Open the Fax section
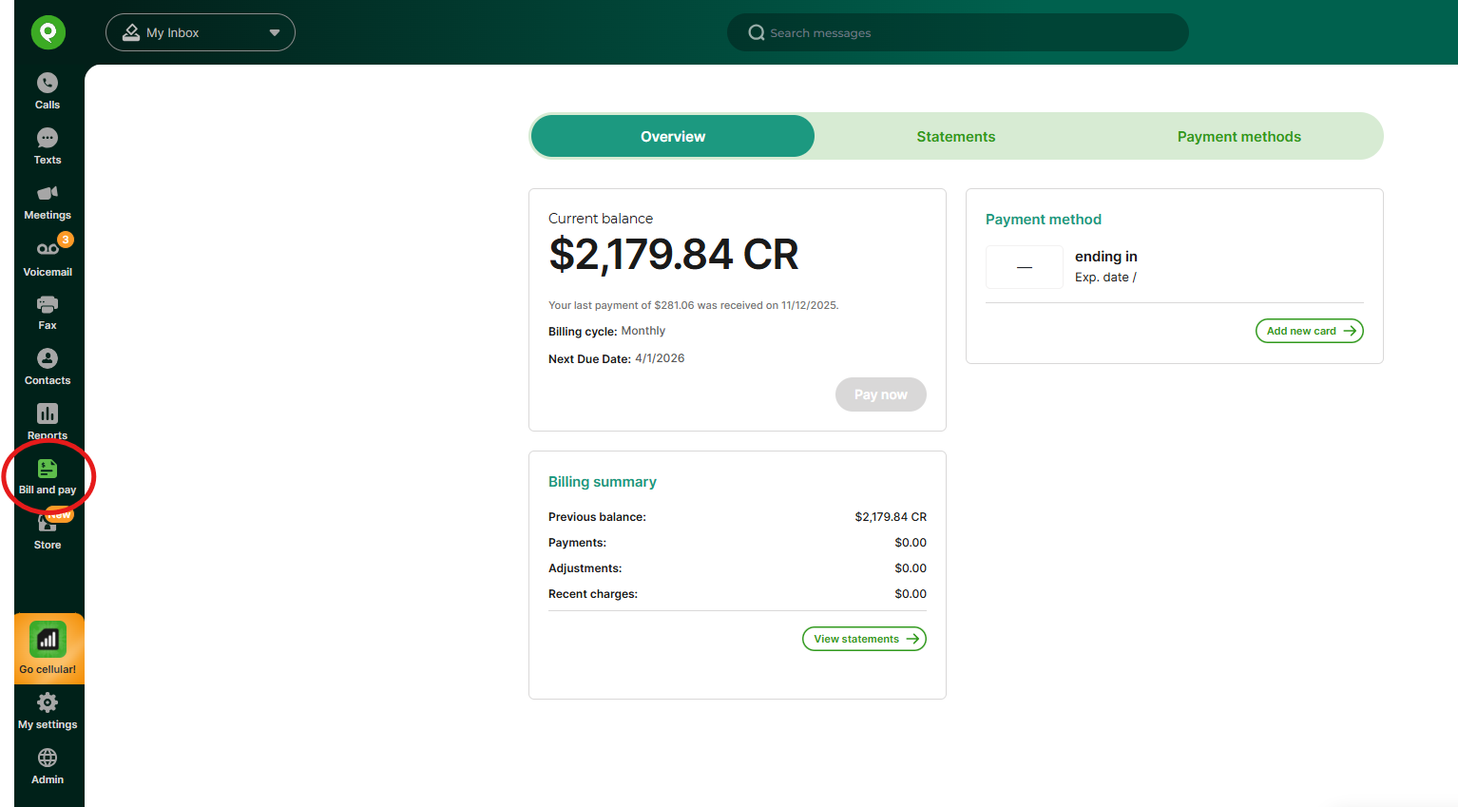1458x807 pixels. [x=48, y=311]
